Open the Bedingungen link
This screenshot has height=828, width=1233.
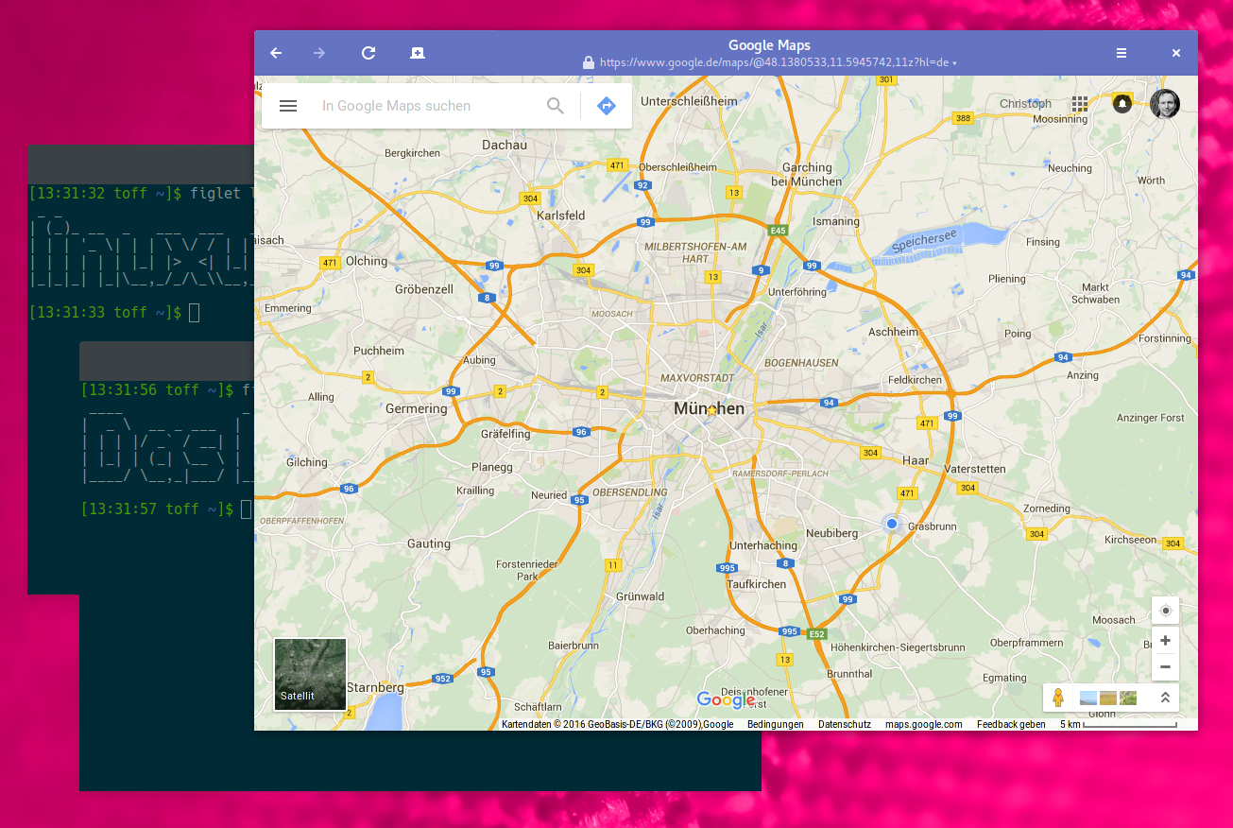click(775, 724)
